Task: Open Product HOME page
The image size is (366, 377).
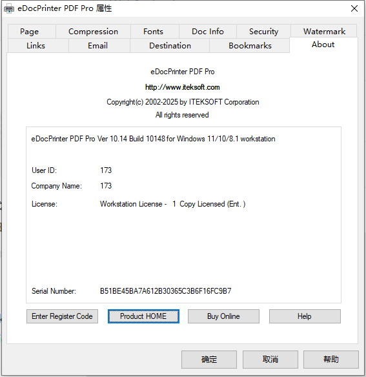Action: click(143, 316)
